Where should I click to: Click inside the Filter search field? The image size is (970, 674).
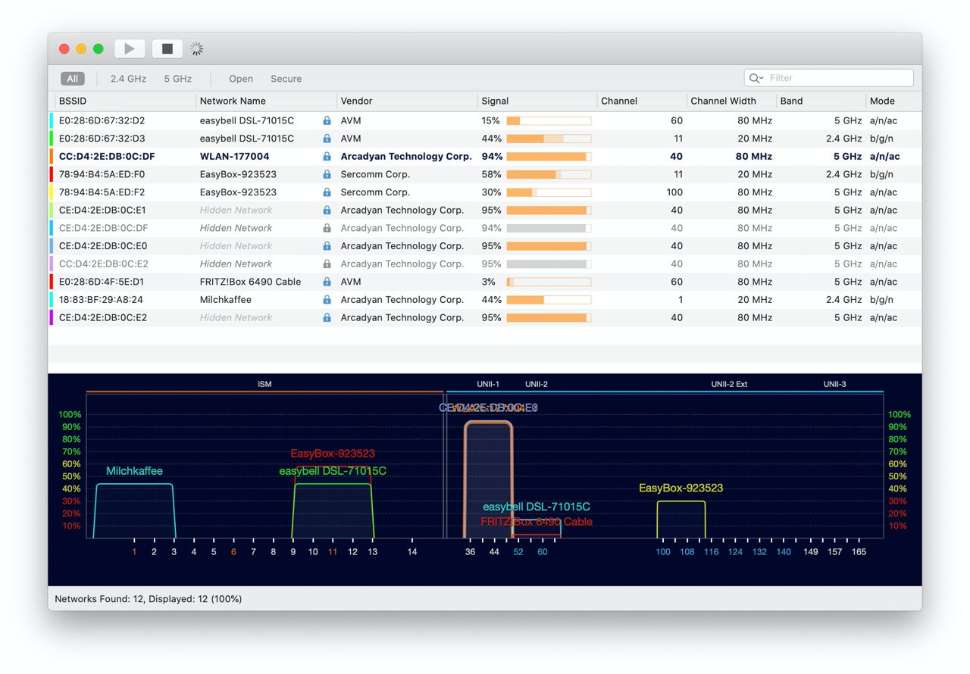tap(829, 78)
